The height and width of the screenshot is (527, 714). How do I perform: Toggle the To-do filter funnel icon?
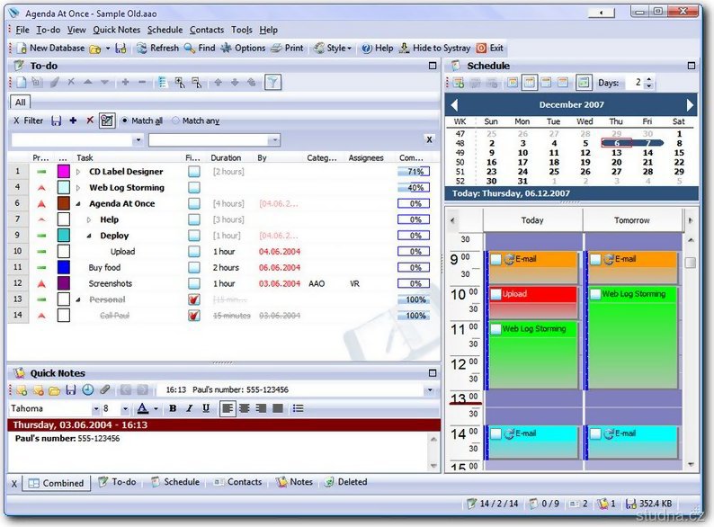click(273, 83)
